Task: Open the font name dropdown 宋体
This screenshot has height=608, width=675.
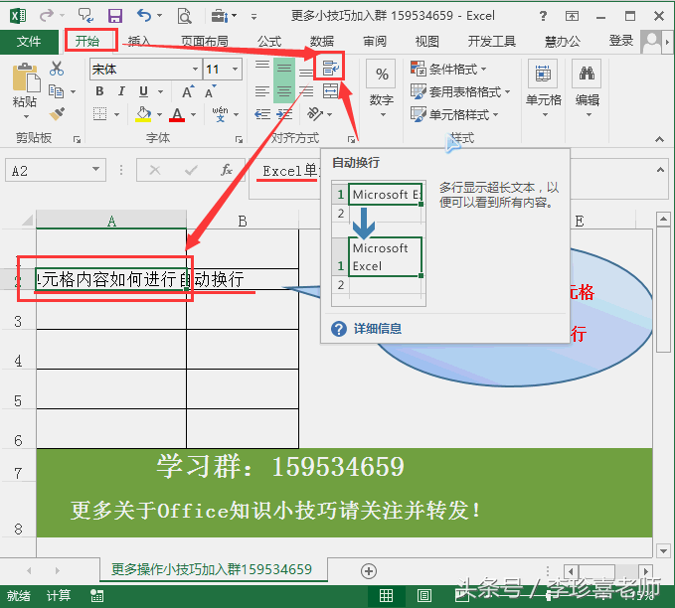Action: click(x=195, y=70)
